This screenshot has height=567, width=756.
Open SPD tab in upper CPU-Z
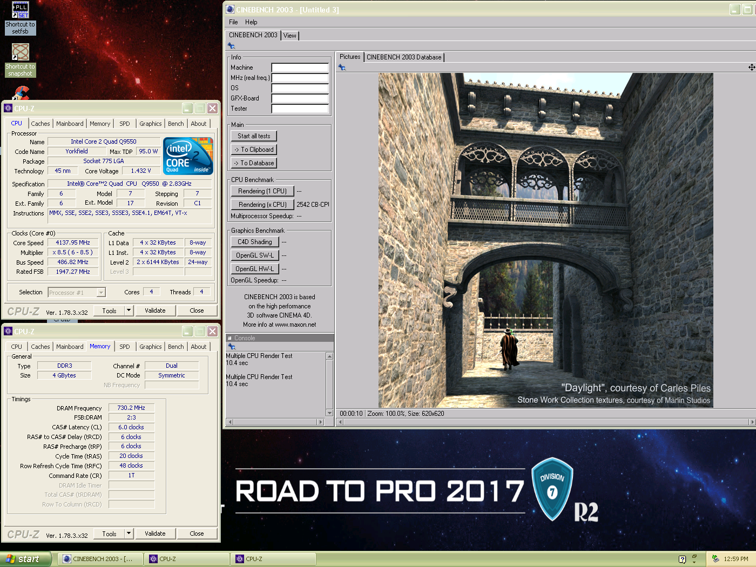point(125,124)
